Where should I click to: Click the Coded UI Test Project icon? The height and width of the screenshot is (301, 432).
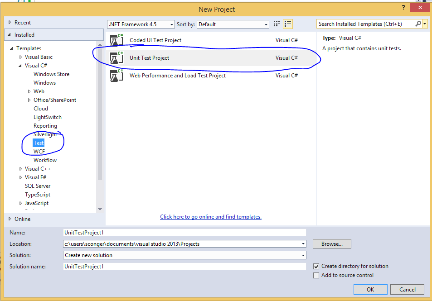point(116,40)
